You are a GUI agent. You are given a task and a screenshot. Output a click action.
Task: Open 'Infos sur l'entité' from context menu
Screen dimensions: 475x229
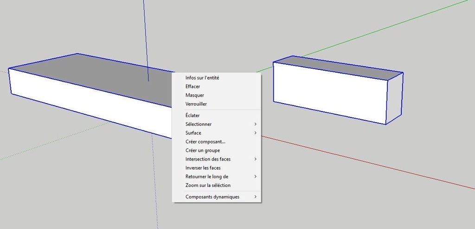202,78
